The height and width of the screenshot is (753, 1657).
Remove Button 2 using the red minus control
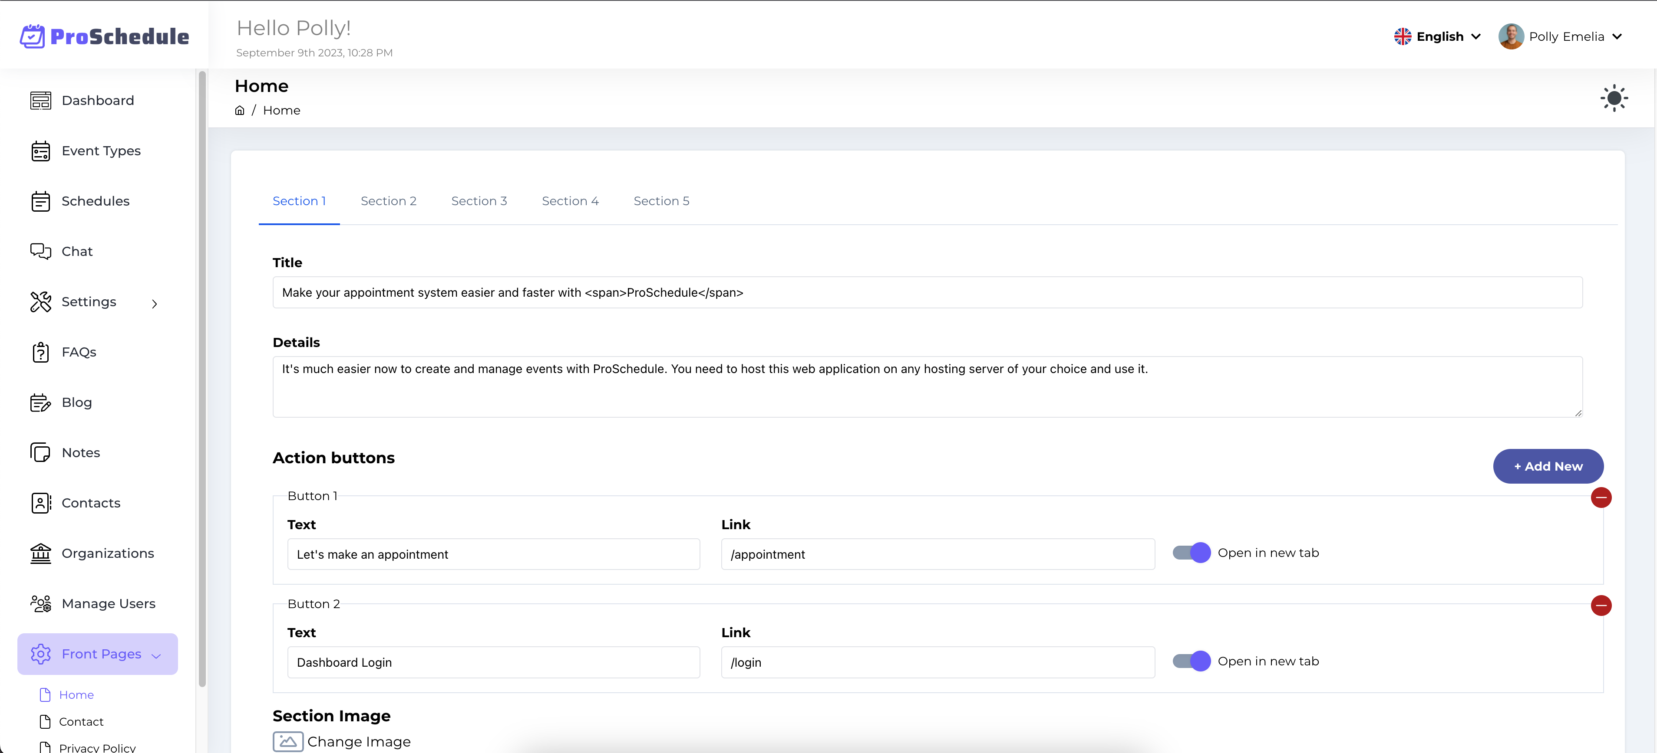click(x=1602, y=605)
